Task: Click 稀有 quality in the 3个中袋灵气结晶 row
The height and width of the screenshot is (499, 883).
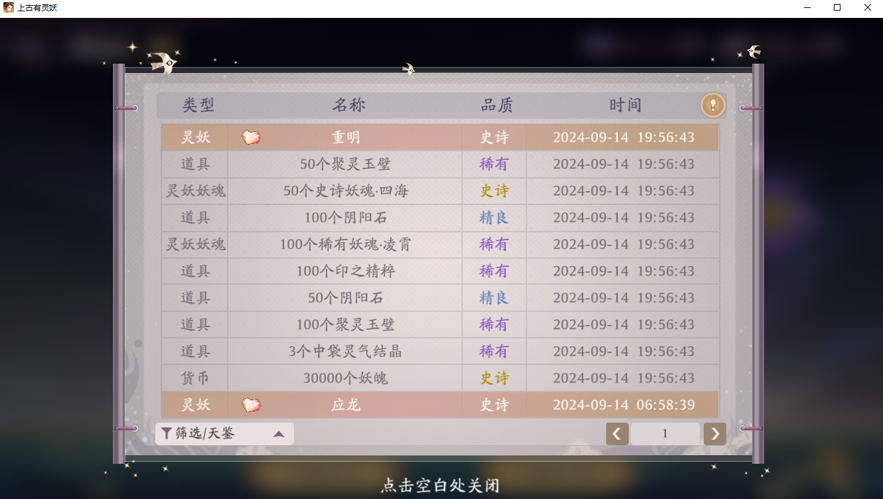Action: click(495, 351)
